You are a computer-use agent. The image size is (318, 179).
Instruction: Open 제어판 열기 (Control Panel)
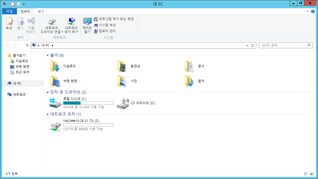(87, 25)
